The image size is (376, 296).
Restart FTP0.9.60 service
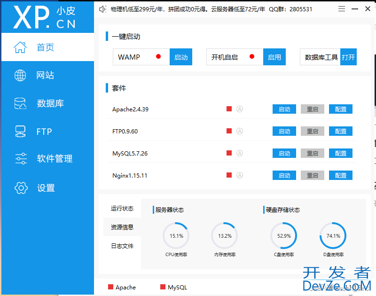[313, 131]
